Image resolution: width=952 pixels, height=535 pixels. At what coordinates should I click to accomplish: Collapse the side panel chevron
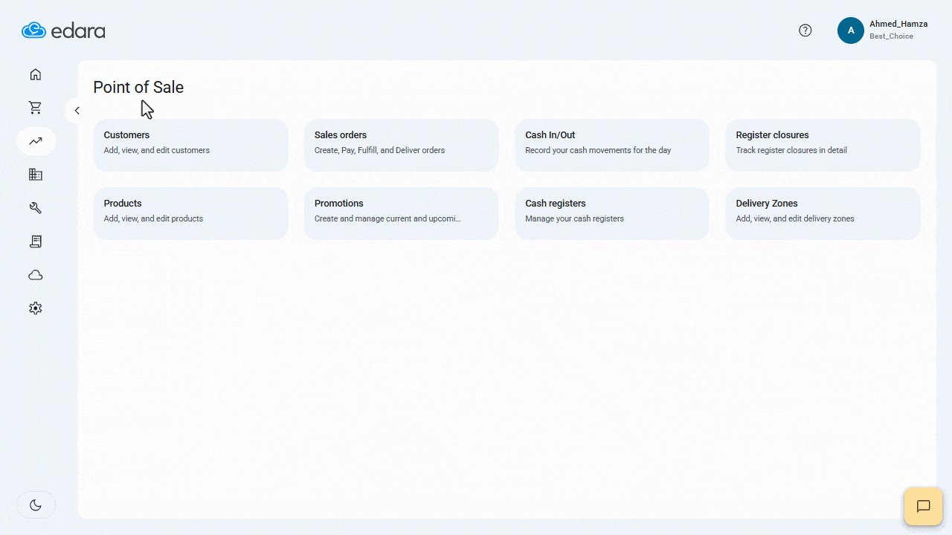(76, 111)
